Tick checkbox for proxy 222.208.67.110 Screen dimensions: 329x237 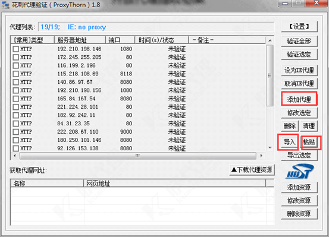[15, 132]
